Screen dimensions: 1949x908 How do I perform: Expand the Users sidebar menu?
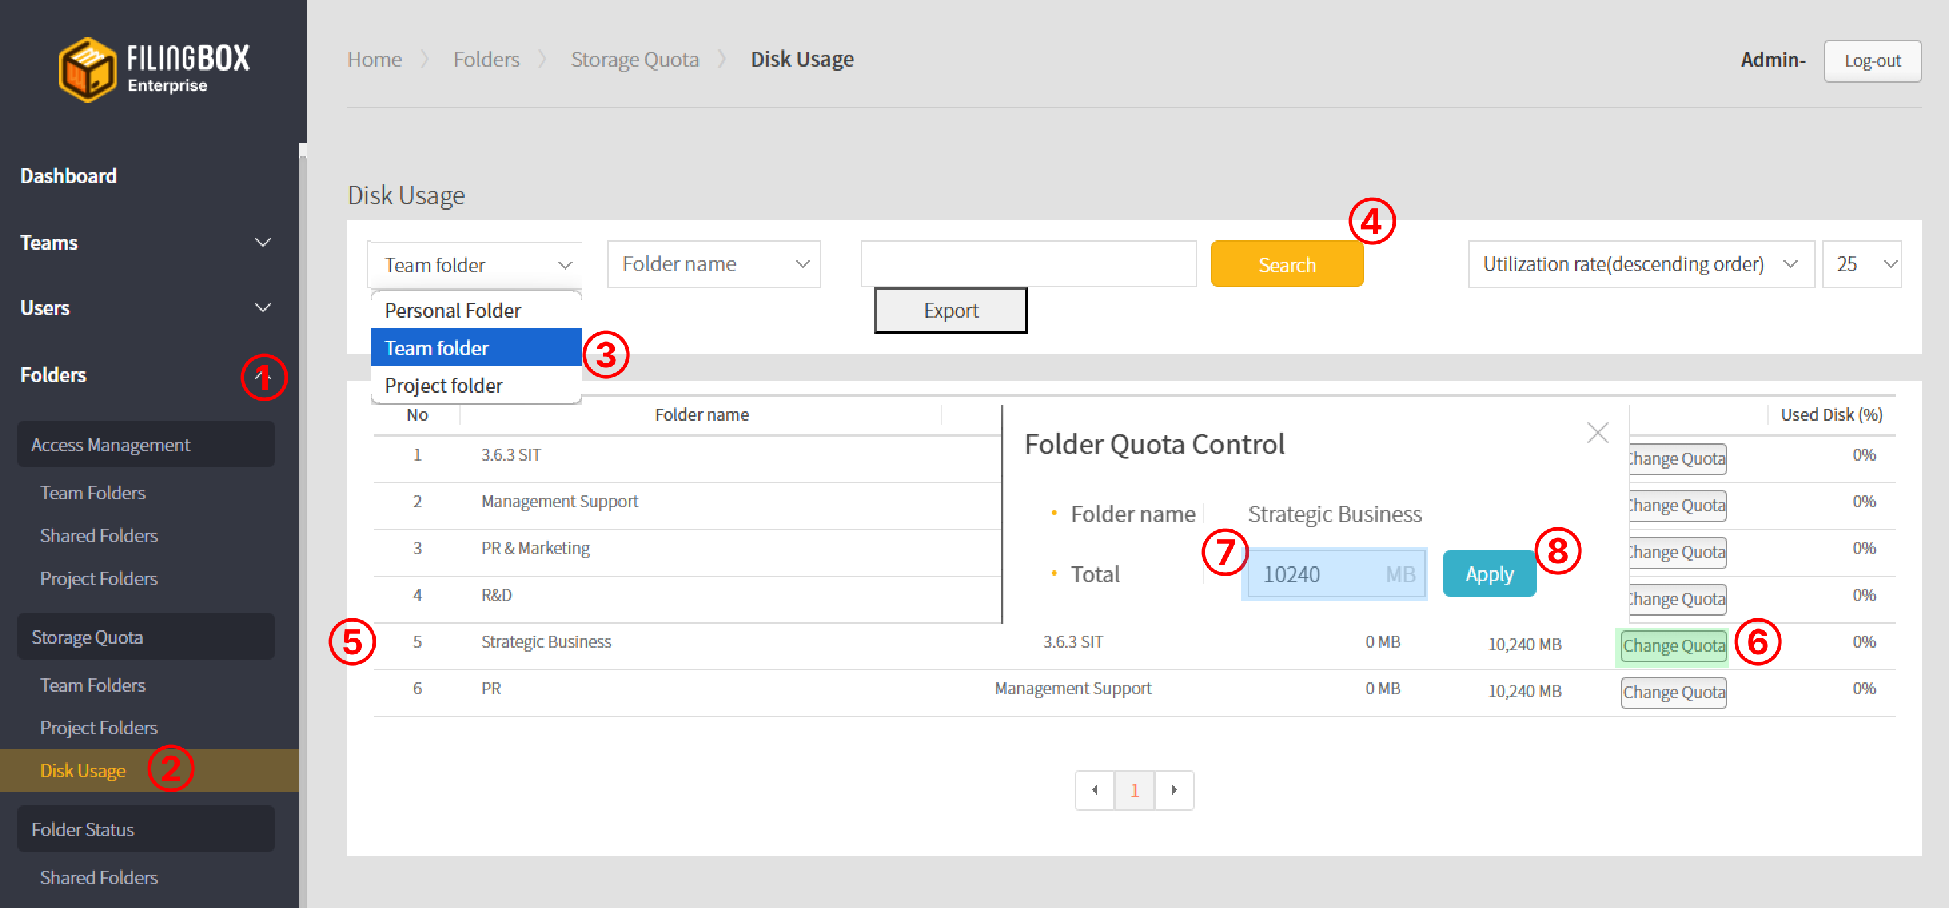[262, 308]
